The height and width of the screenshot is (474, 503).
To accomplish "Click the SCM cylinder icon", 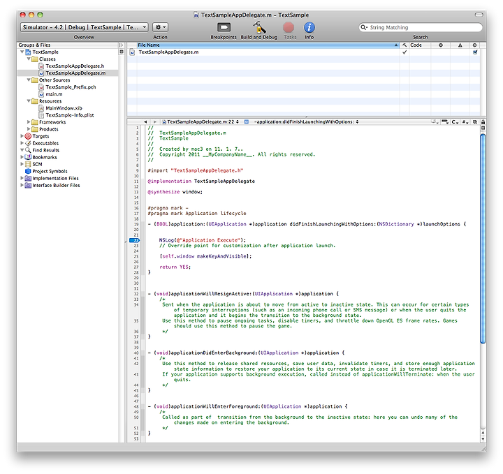I will pyautogui.click(x=28, y=164).
